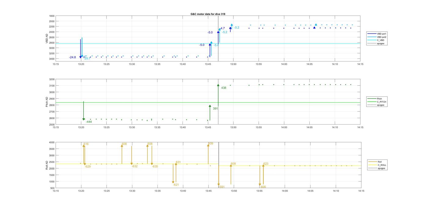Click '14:00' on the VBD plot x-axis
Screen dimensions: 428x211
click(x=284, y=64)
